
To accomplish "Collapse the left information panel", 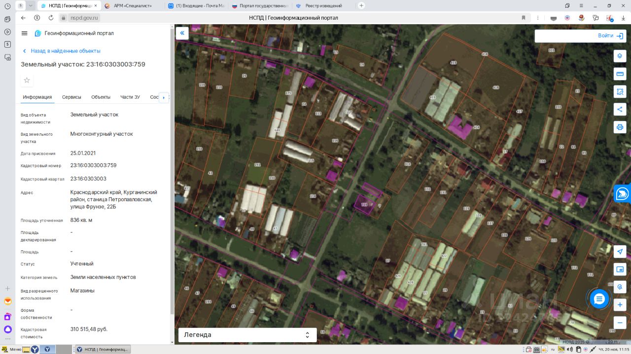I will click(x=182, y=33).
